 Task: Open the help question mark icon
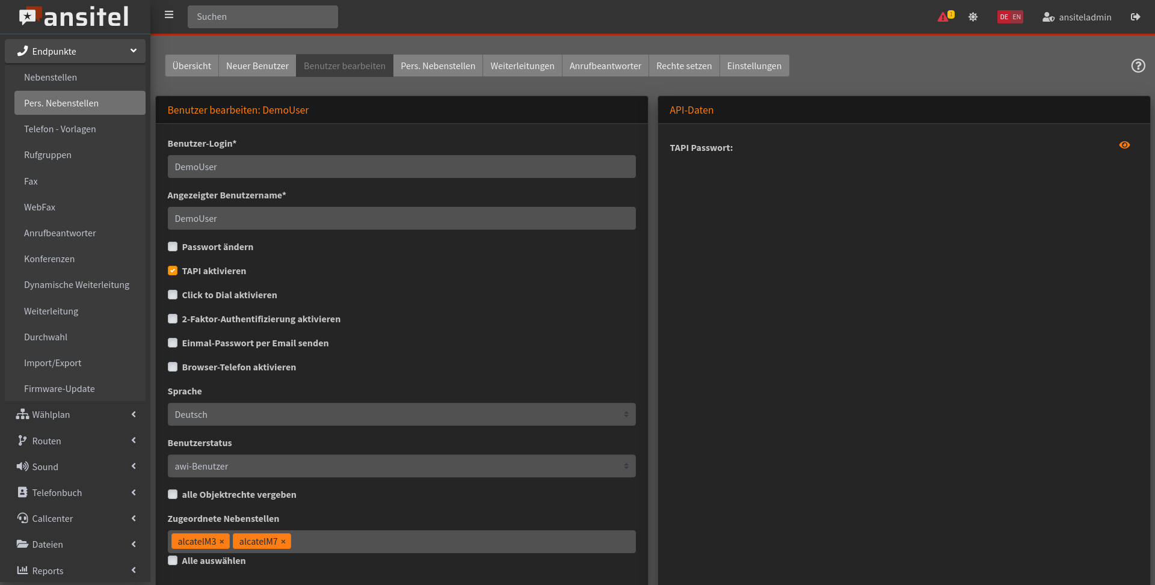tap(1138, 66)
